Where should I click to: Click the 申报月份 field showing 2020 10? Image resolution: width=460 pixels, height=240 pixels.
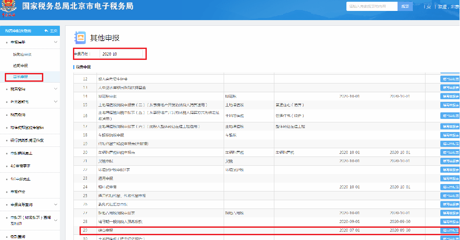[121, 54]
